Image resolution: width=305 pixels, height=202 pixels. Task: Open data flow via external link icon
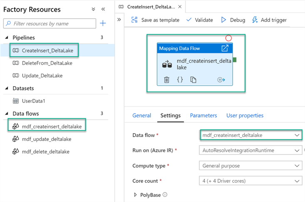[x=225, y=48]
